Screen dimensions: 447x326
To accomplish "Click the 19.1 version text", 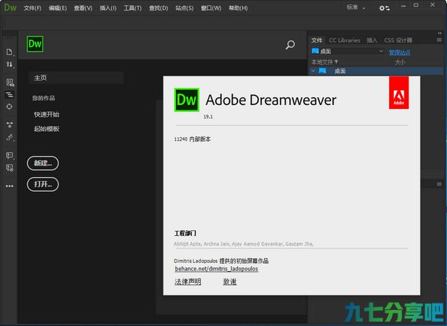I will (208, 116).
